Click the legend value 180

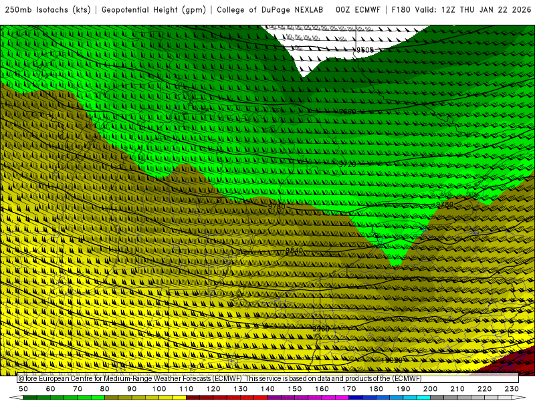[377, 389]
